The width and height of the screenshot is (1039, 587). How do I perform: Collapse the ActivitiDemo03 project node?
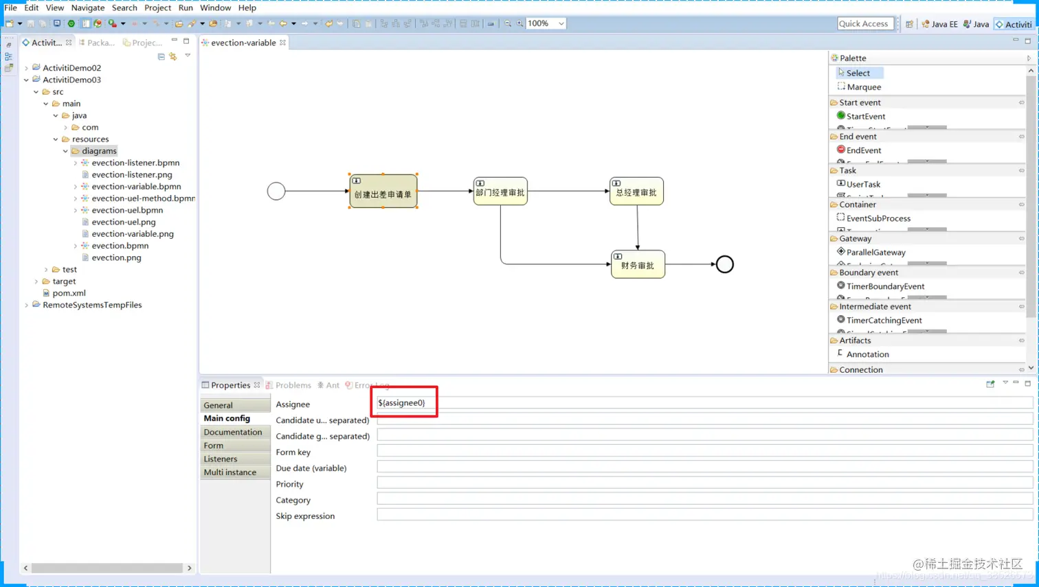(x=27, y=80)
